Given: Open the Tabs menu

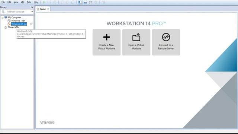Looking at the screenshot, I should [29, 2].
